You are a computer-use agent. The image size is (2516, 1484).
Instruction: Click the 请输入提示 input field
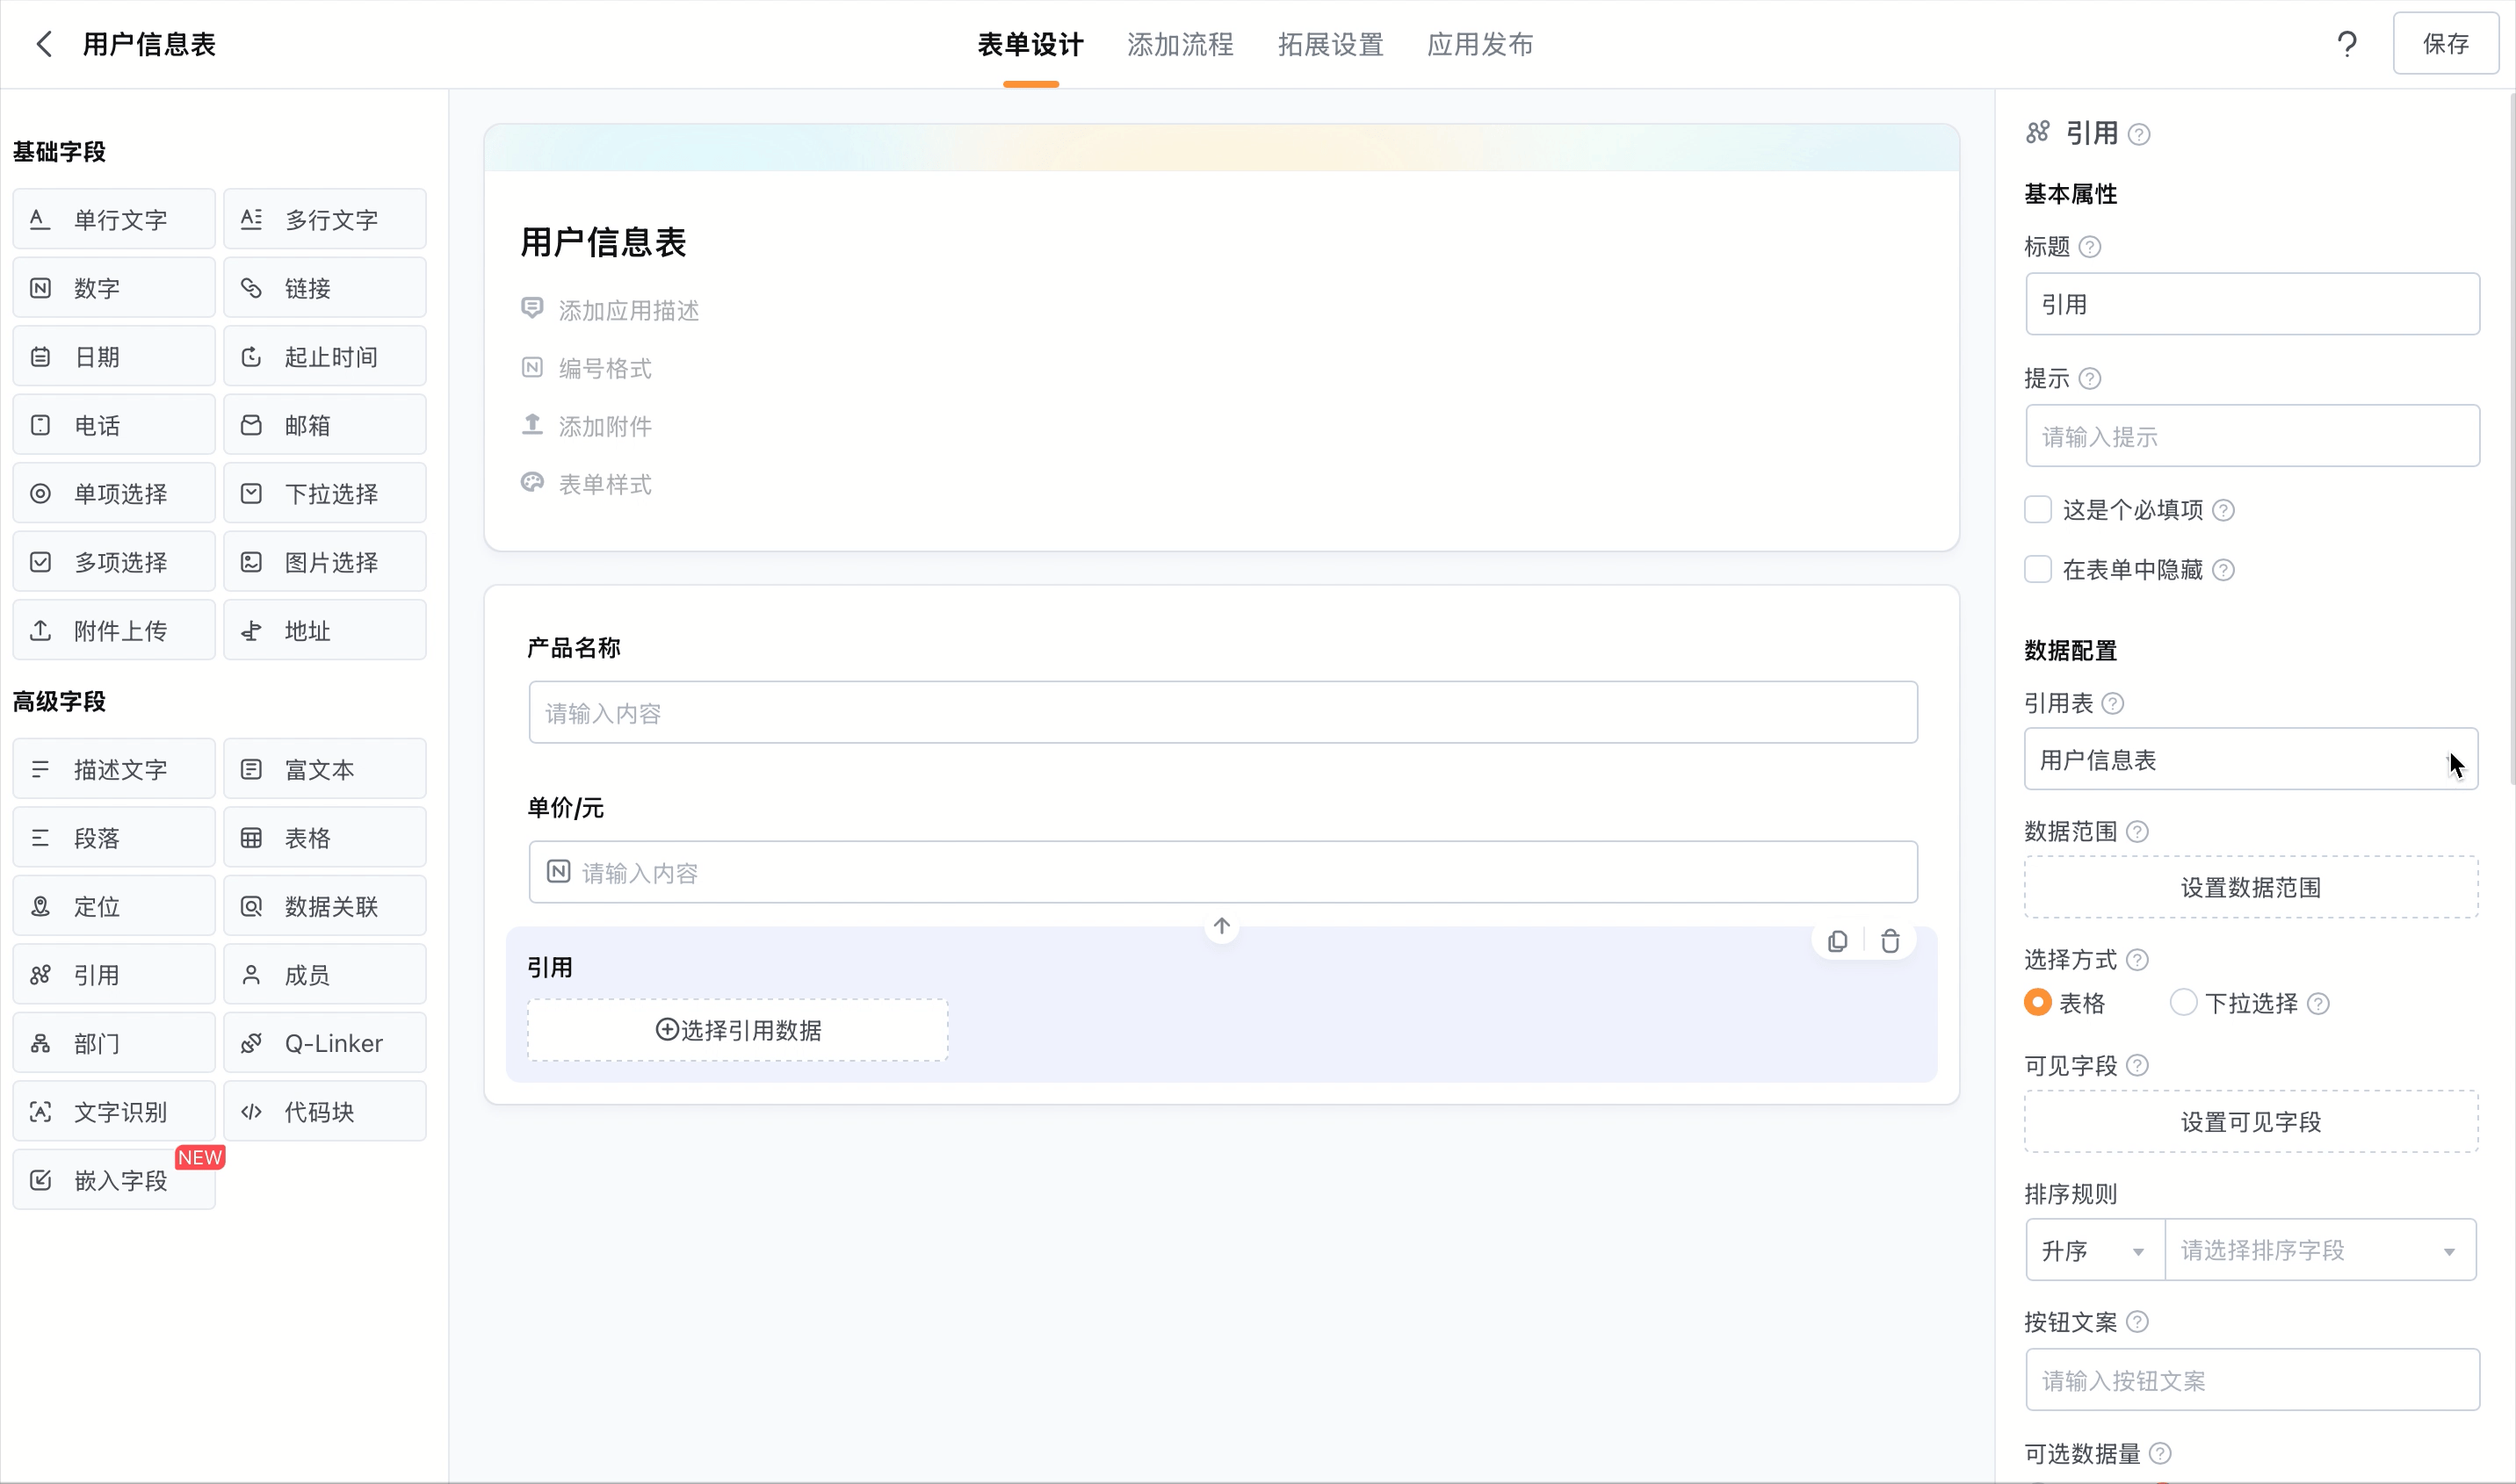pos(2253,436)
